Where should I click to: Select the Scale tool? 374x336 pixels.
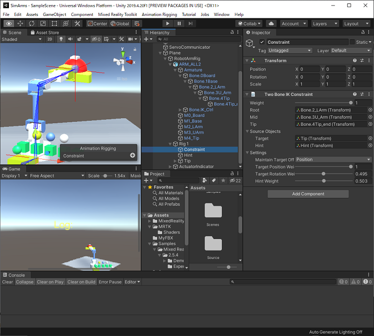(x=43, y=23)
